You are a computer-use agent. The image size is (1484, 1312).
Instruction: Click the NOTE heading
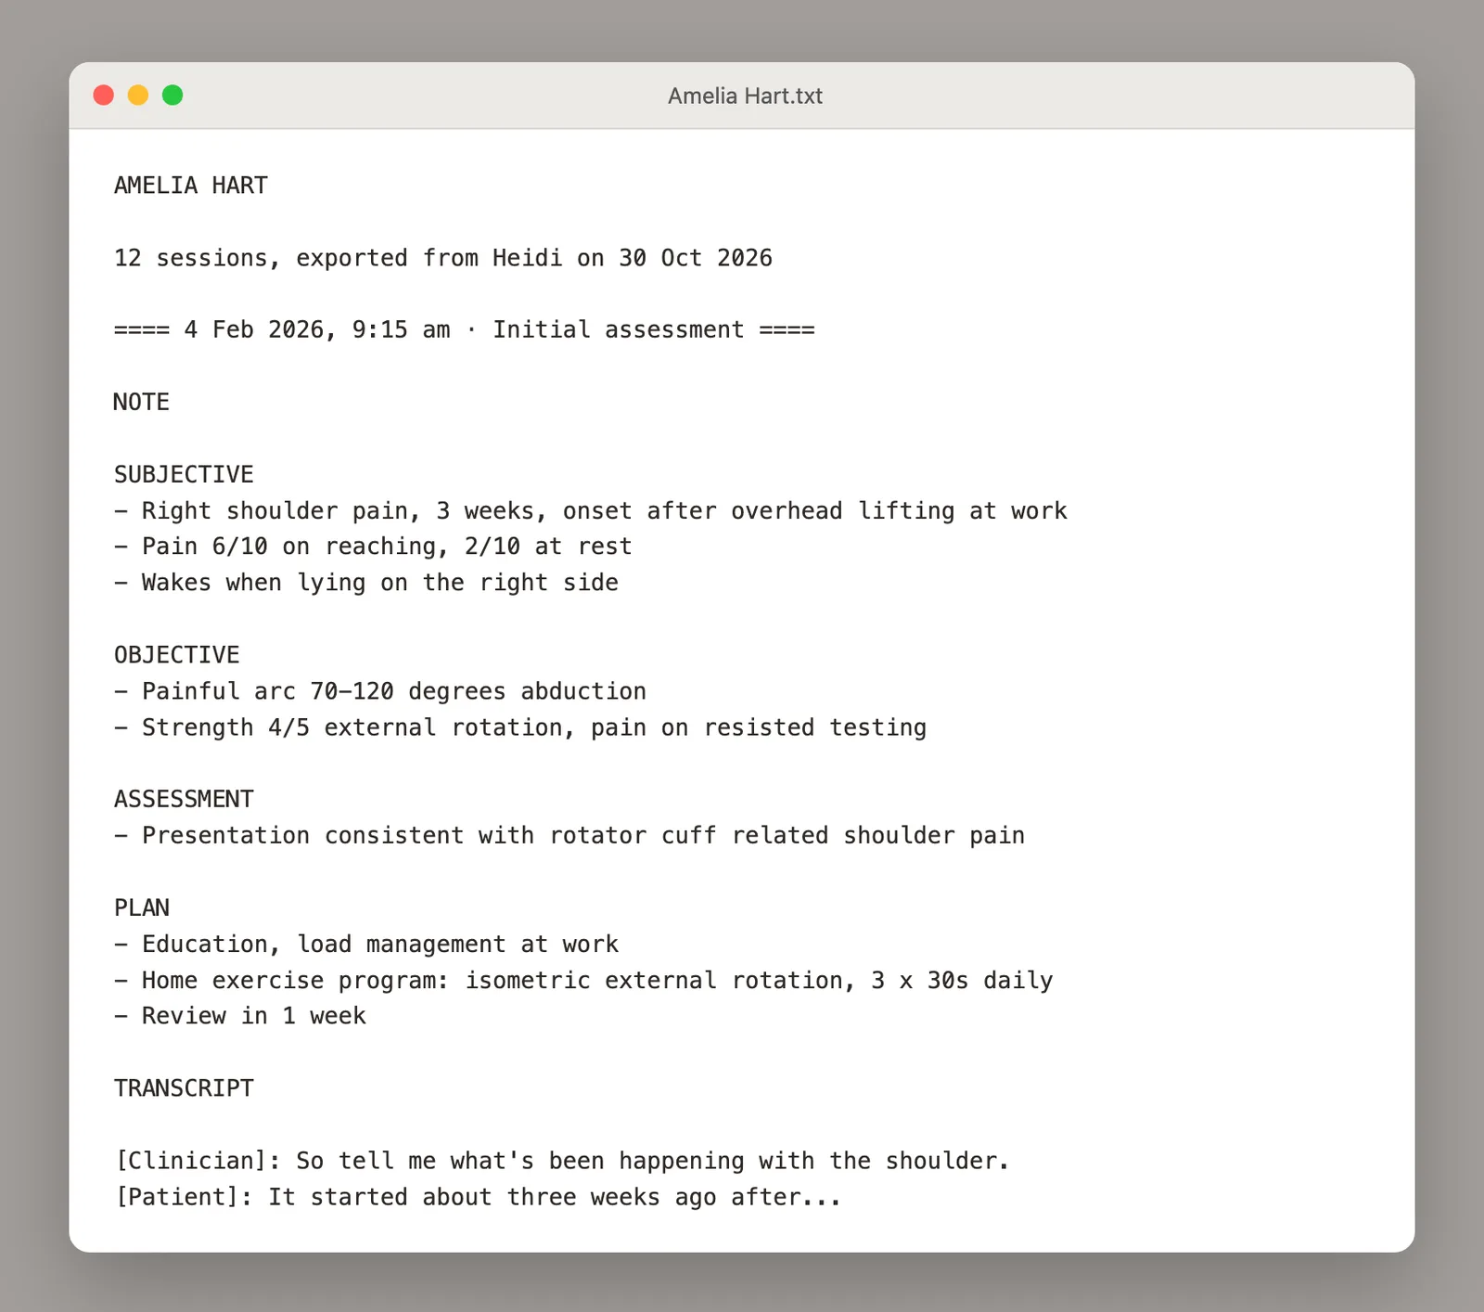pyautogui.click(x=142, y=403)
